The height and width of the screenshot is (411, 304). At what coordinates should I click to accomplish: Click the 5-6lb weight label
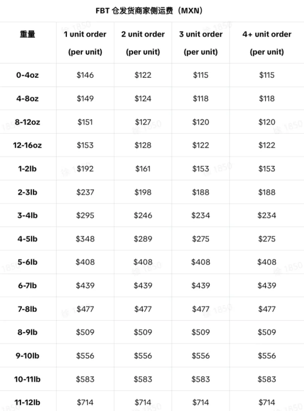pos(28,262)
